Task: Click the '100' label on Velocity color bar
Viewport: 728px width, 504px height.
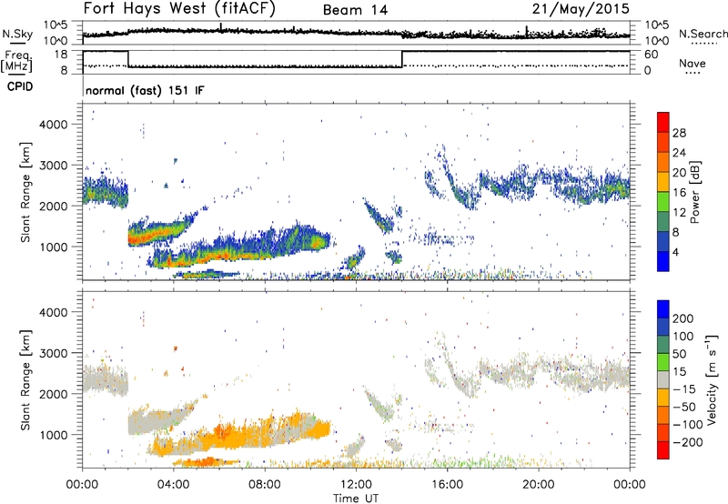Action: pyautogui.click(x=683, y=336)
